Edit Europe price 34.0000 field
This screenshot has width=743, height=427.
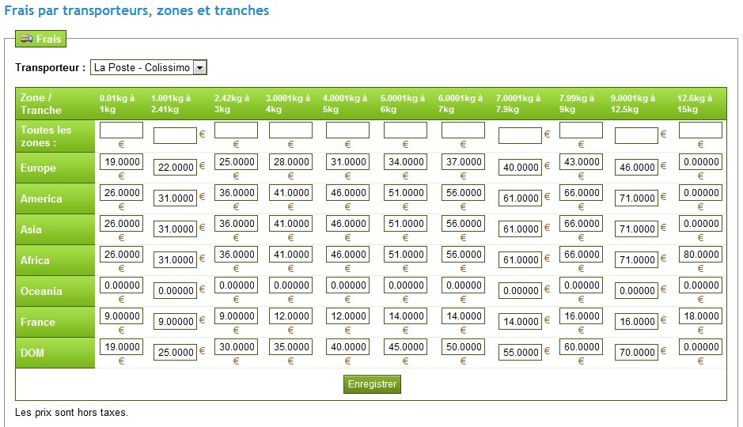point(405,161)
